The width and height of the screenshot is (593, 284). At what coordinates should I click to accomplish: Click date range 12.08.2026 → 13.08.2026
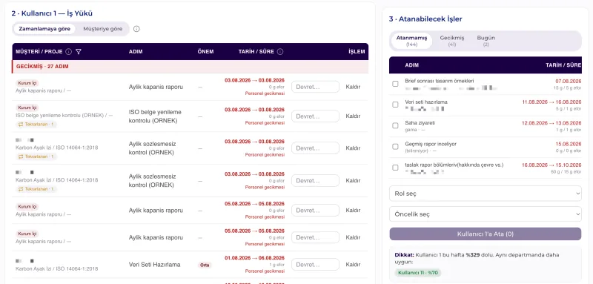[551, 123]
